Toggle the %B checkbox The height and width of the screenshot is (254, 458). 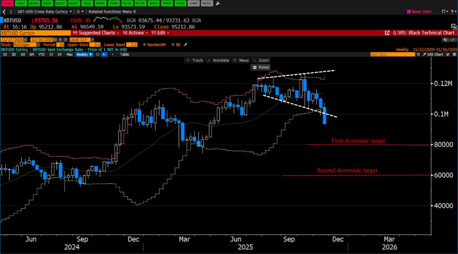click(x=173, y=45)
